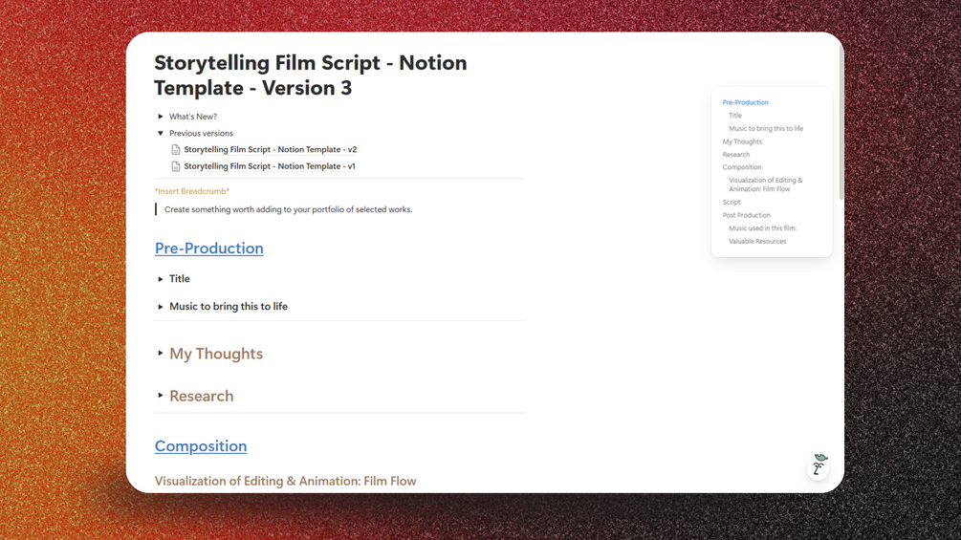This screenshot has width=961, height=540.
Task: Expand the Title toggle section
Action: (x=161, y=279)
